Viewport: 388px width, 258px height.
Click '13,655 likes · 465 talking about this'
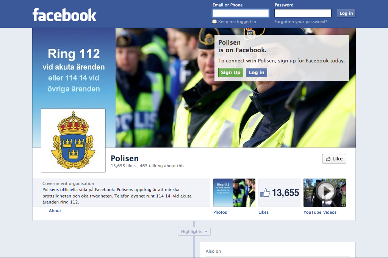[x=147, y=166]
